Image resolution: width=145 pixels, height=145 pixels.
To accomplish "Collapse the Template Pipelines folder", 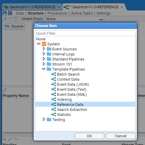I will point(44,69).
